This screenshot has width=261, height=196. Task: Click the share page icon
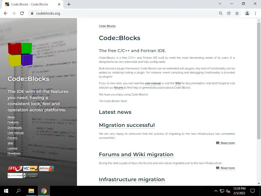229,13
